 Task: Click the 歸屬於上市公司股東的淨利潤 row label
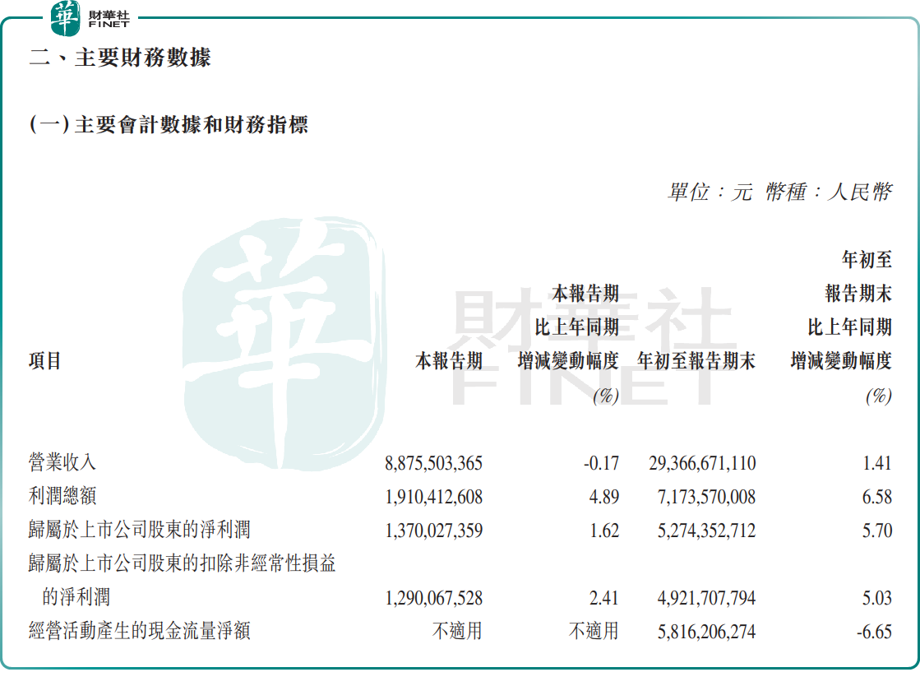139,531
